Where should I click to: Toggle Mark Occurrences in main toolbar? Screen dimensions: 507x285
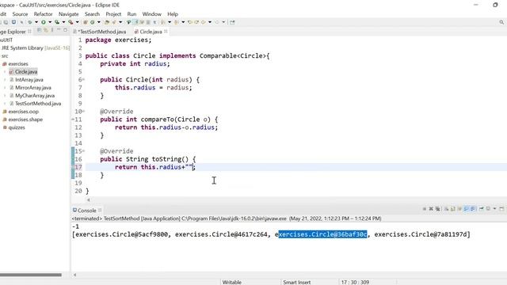pyautogui.click(x=136, y=22)
